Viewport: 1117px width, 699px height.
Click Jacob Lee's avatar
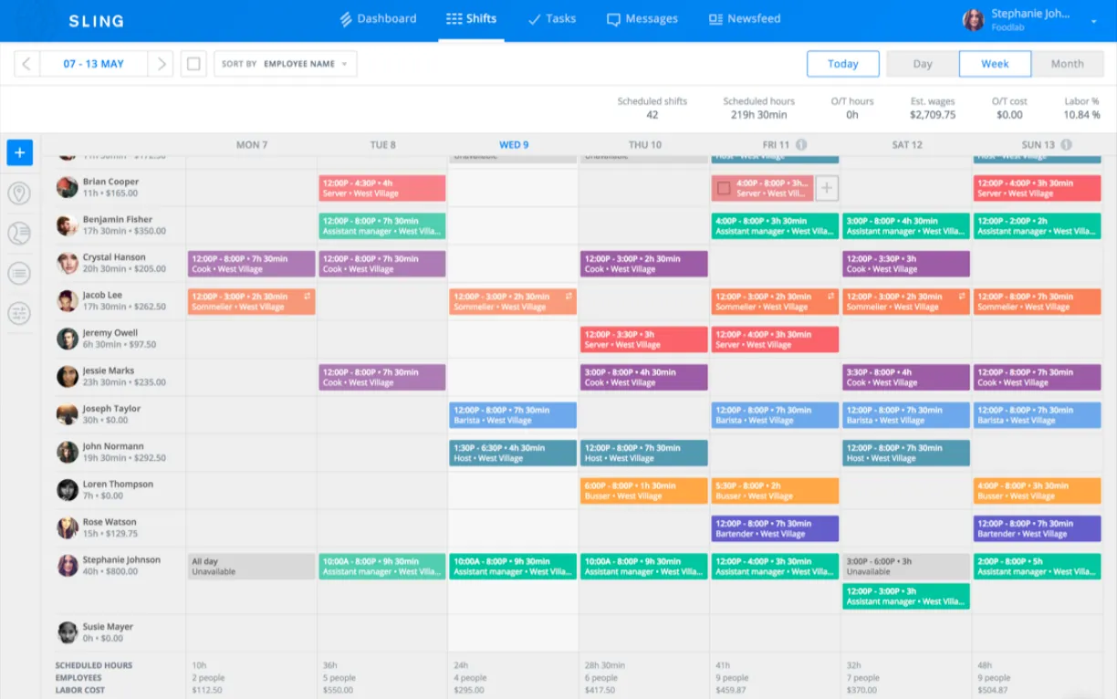click(67, 301)
